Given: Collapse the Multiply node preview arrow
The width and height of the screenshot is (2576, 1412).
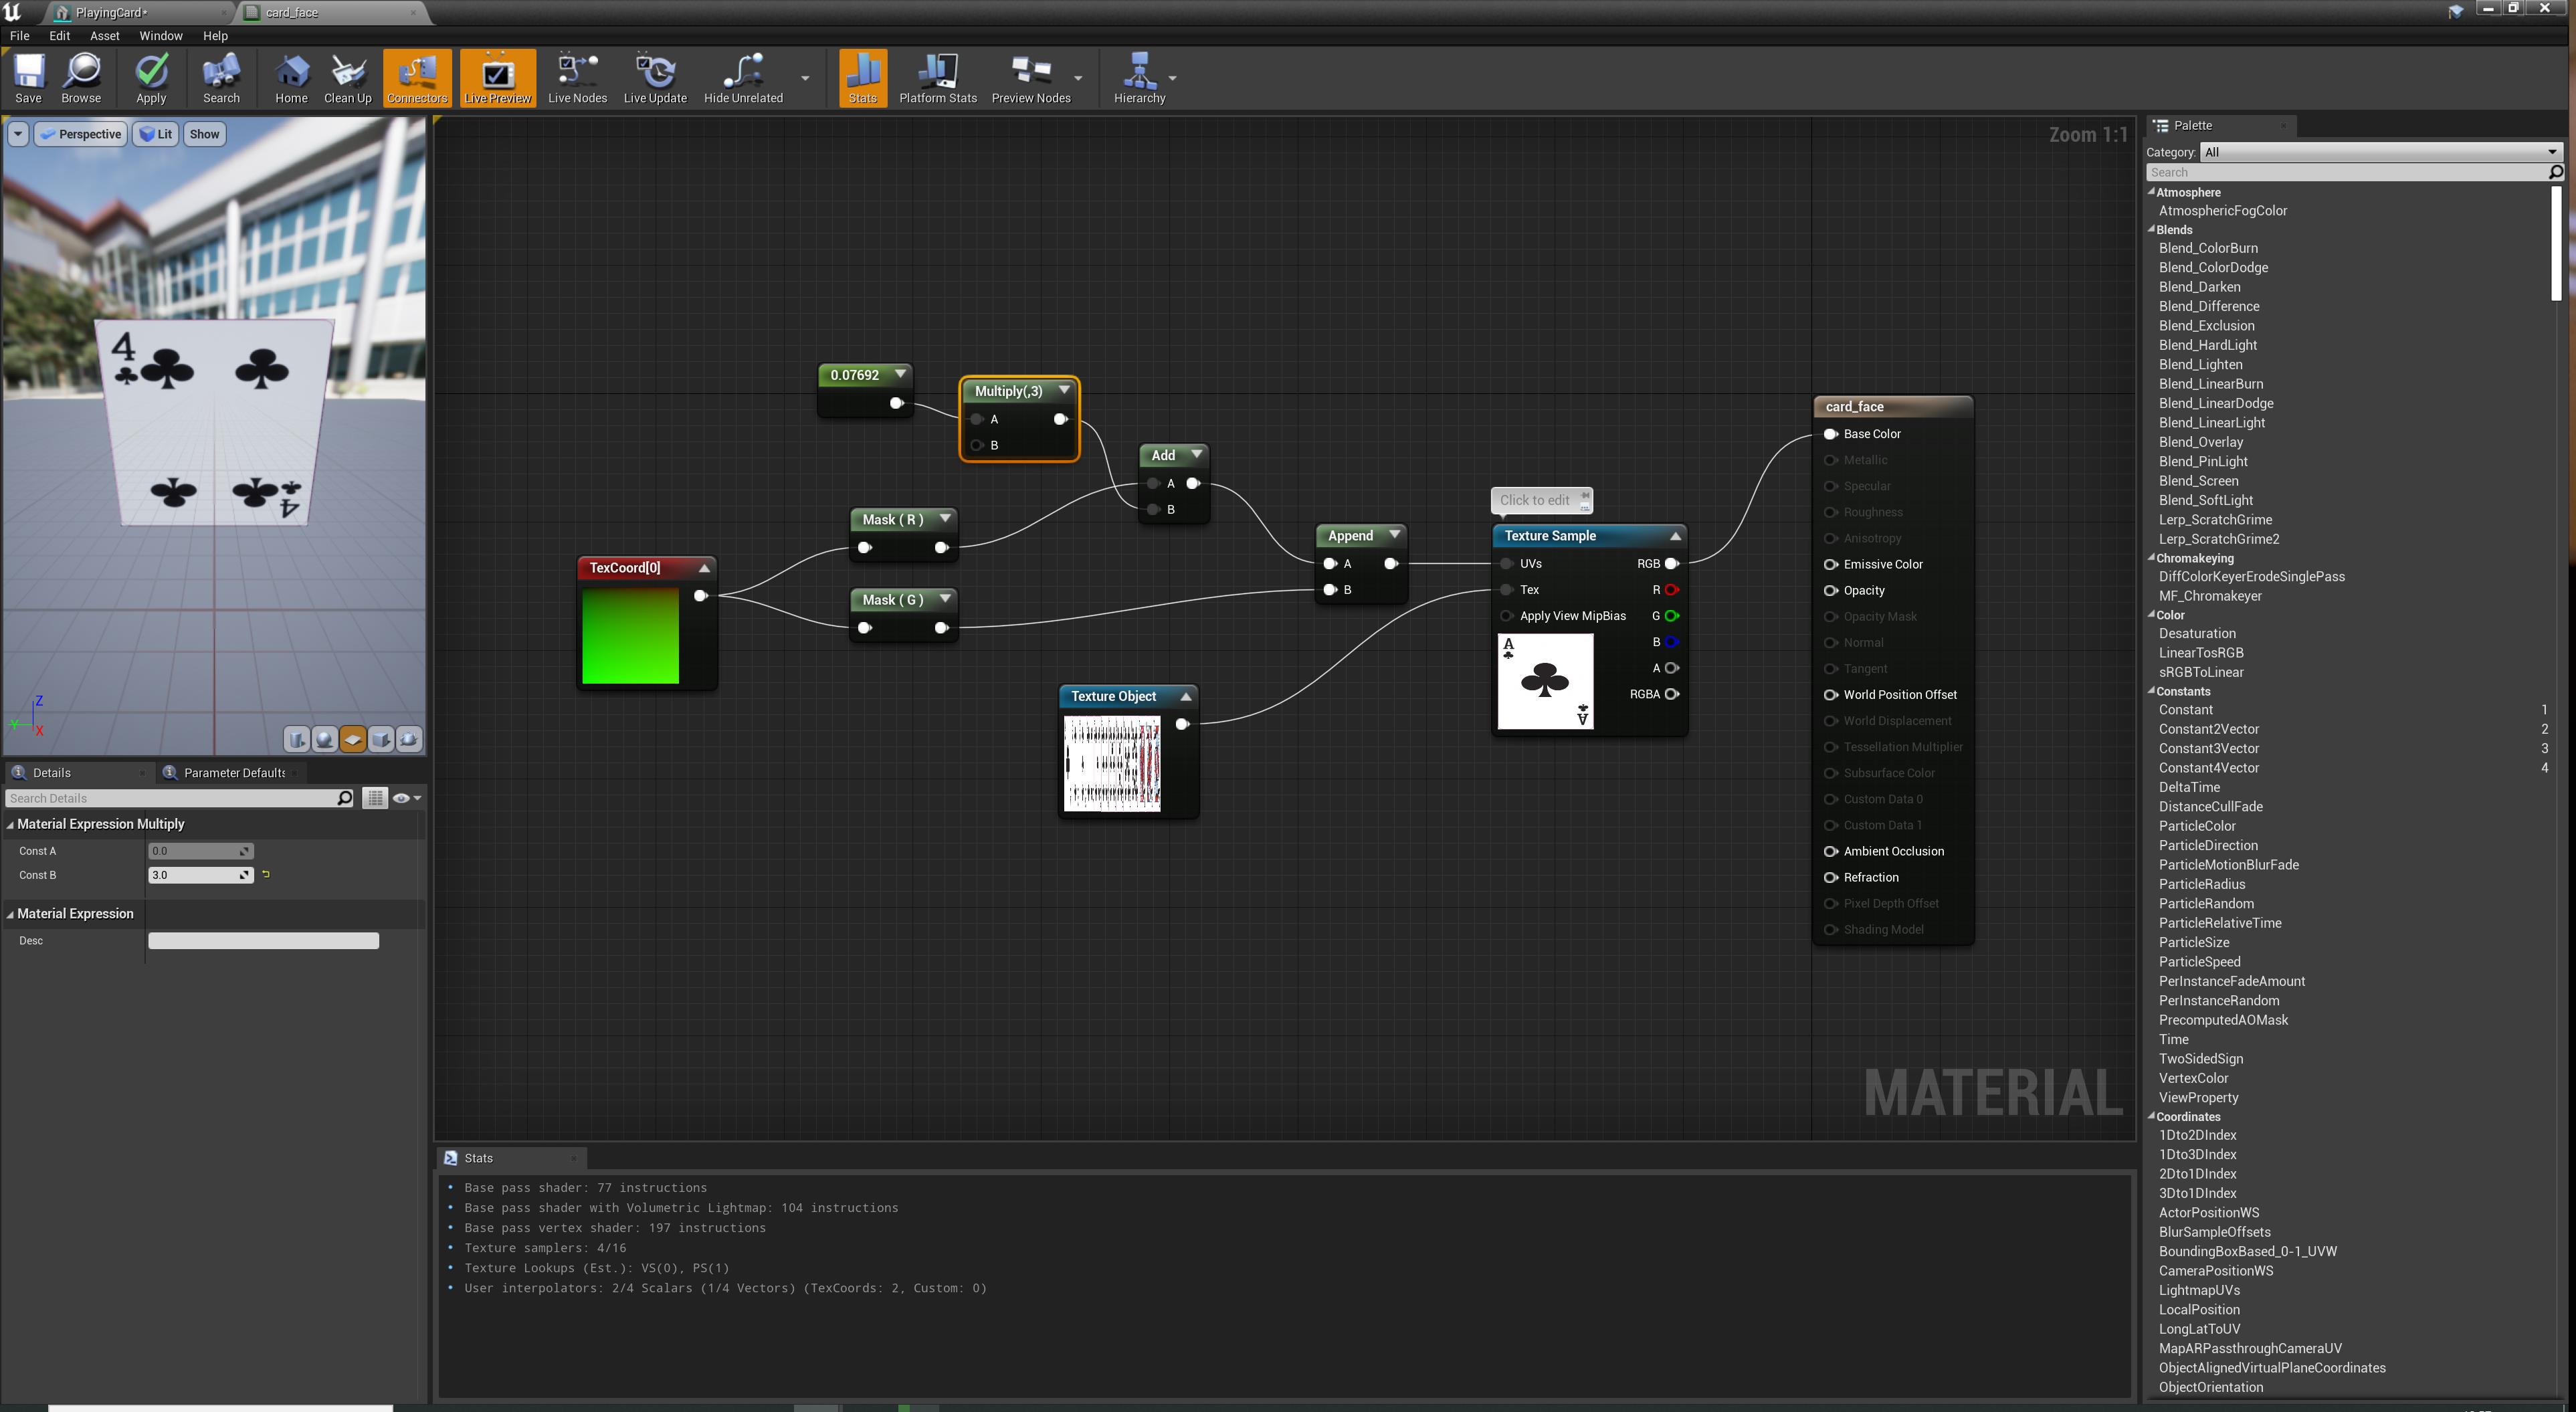Looking at the screenshot, I should point(1064,391).
